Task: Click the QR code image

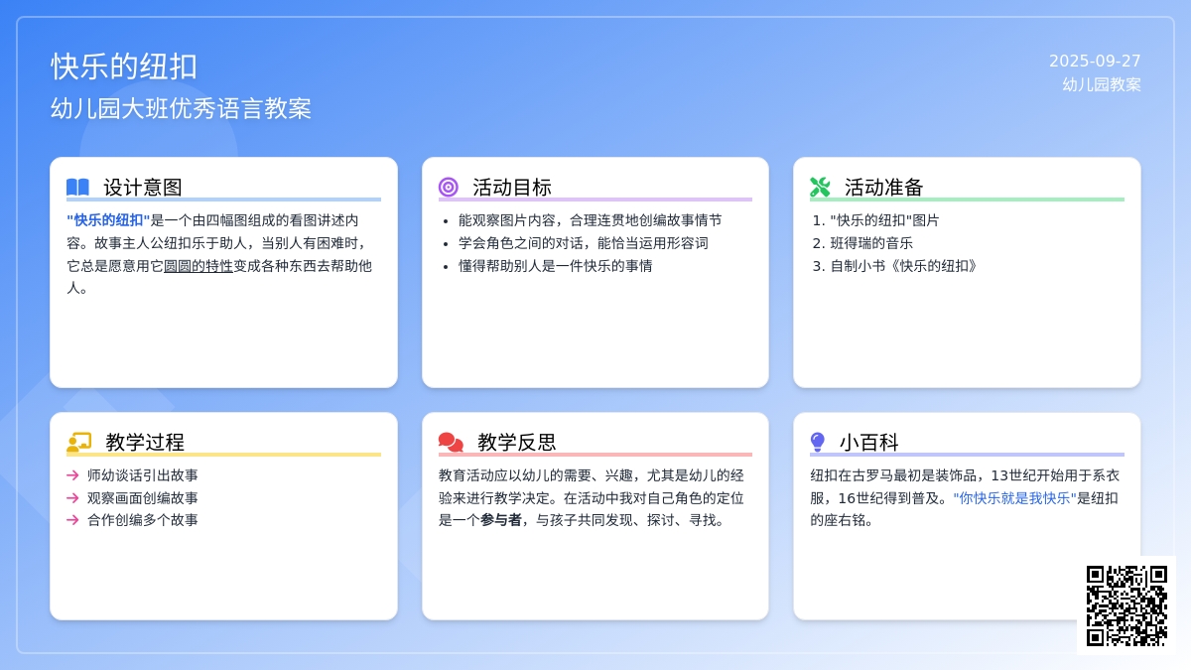Action: [1126, 605]
